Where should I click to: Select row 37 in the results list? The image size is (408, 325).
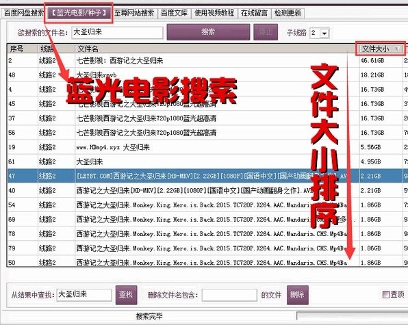tap(207, 118)
